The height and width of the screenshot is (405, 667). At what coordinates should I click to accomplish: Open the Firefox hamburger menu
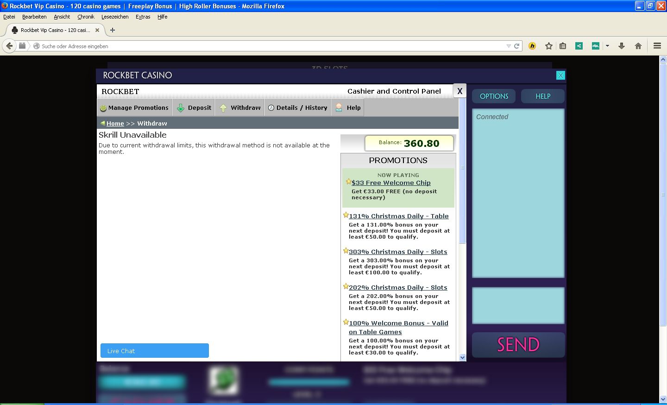click(x=657, y=46)
